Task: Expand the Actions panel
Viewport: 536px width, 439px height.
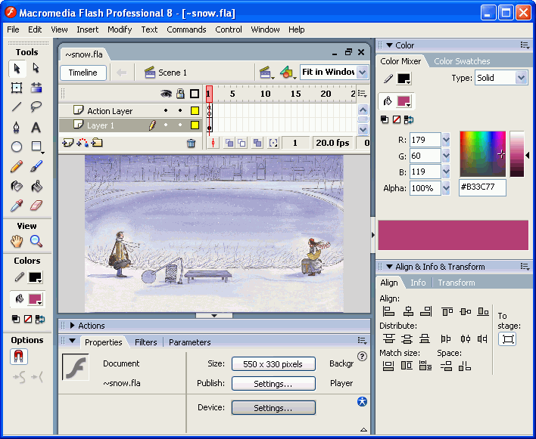Action: 72,326
